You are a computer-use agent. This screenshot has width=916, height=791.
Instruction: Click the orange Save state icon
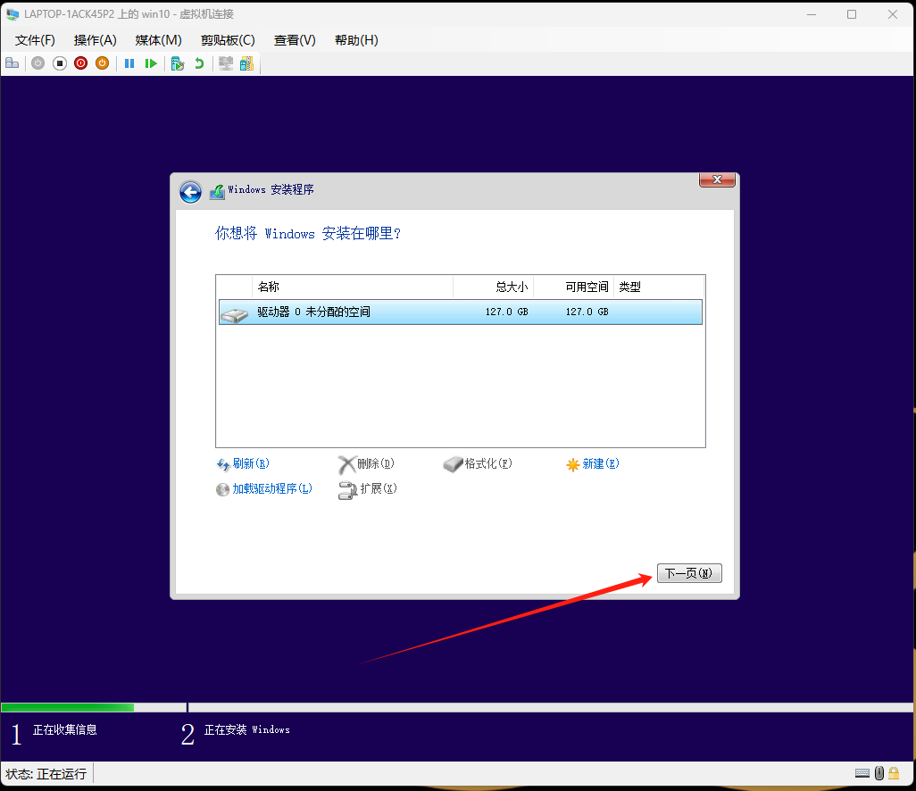(103, 63)
